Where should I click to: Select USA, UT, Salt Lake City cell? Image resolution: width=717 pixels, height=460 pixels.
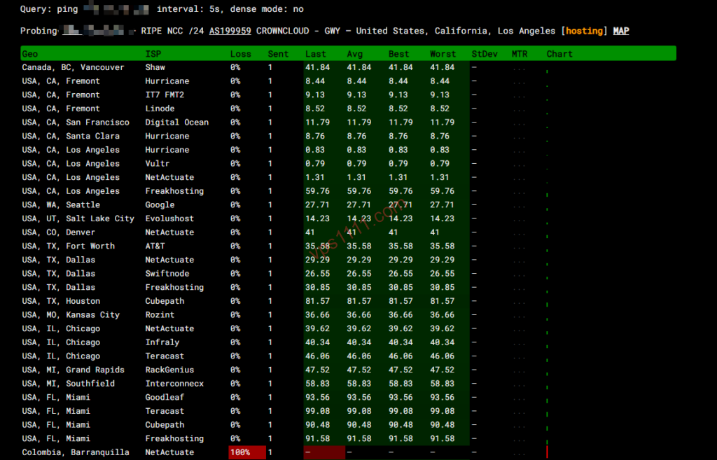coord(78,218)
